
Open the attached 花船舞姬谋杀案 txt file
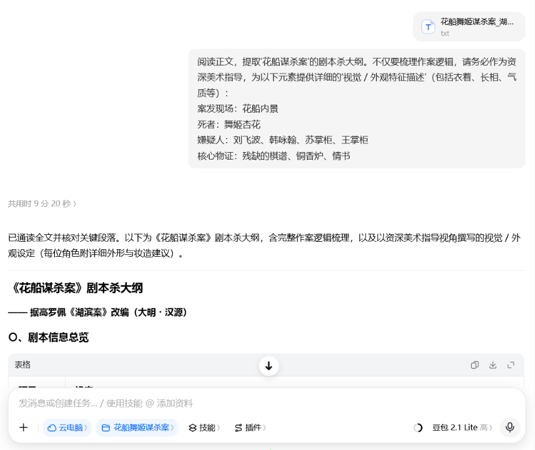[x=469, y=27]
